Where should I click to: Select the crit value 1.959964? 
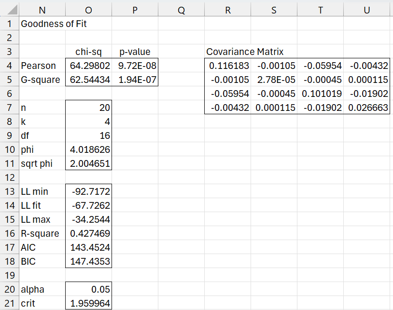coord(88,303)
